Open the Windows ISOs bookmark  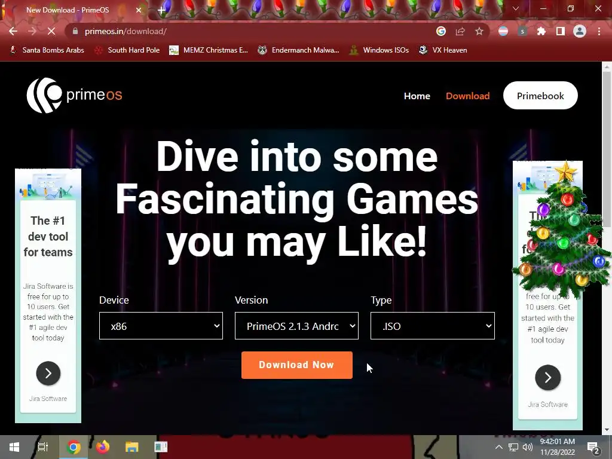(x=379, y=50)
